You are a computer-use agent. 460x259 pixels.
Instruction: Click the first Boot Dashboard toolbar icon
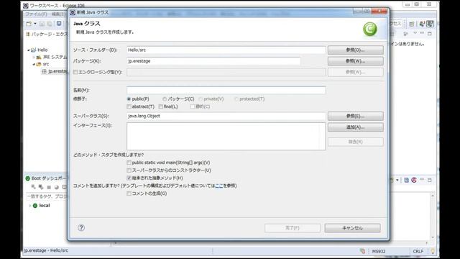[33, 187]
